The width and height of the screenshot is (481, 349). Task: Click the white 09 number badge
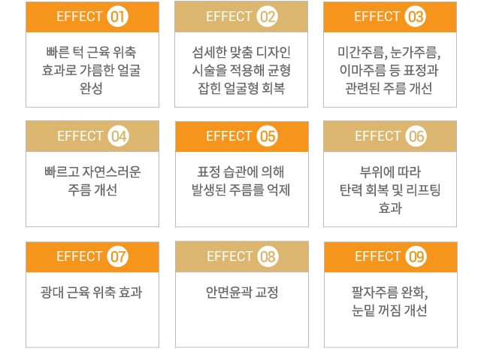pos(416,256)
